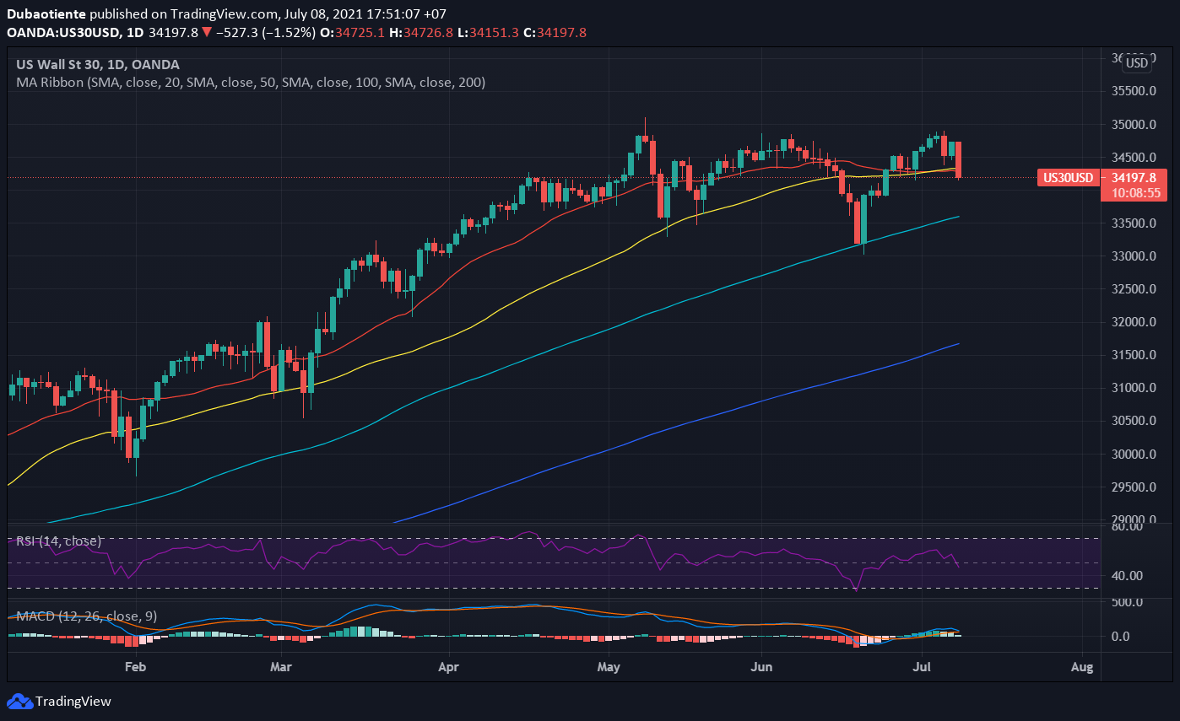
Task: Click the US30USD price label tag
Action: (x=1069, y=178)
